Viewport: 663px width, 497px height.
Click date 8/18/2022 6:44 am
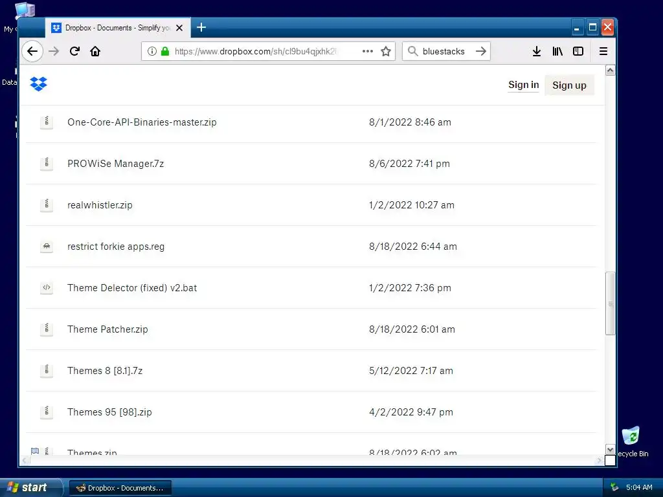[412, 247]
